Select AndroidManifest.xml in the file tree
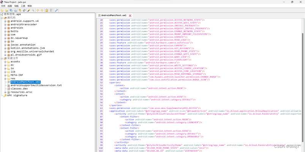 click(x=25, y=82)
